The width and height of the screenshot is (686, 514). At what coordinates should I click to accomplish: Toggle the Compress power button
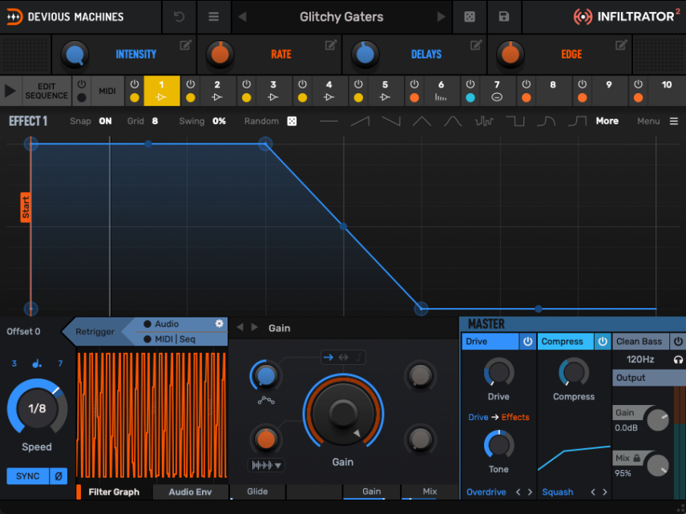tap(603, 342)
